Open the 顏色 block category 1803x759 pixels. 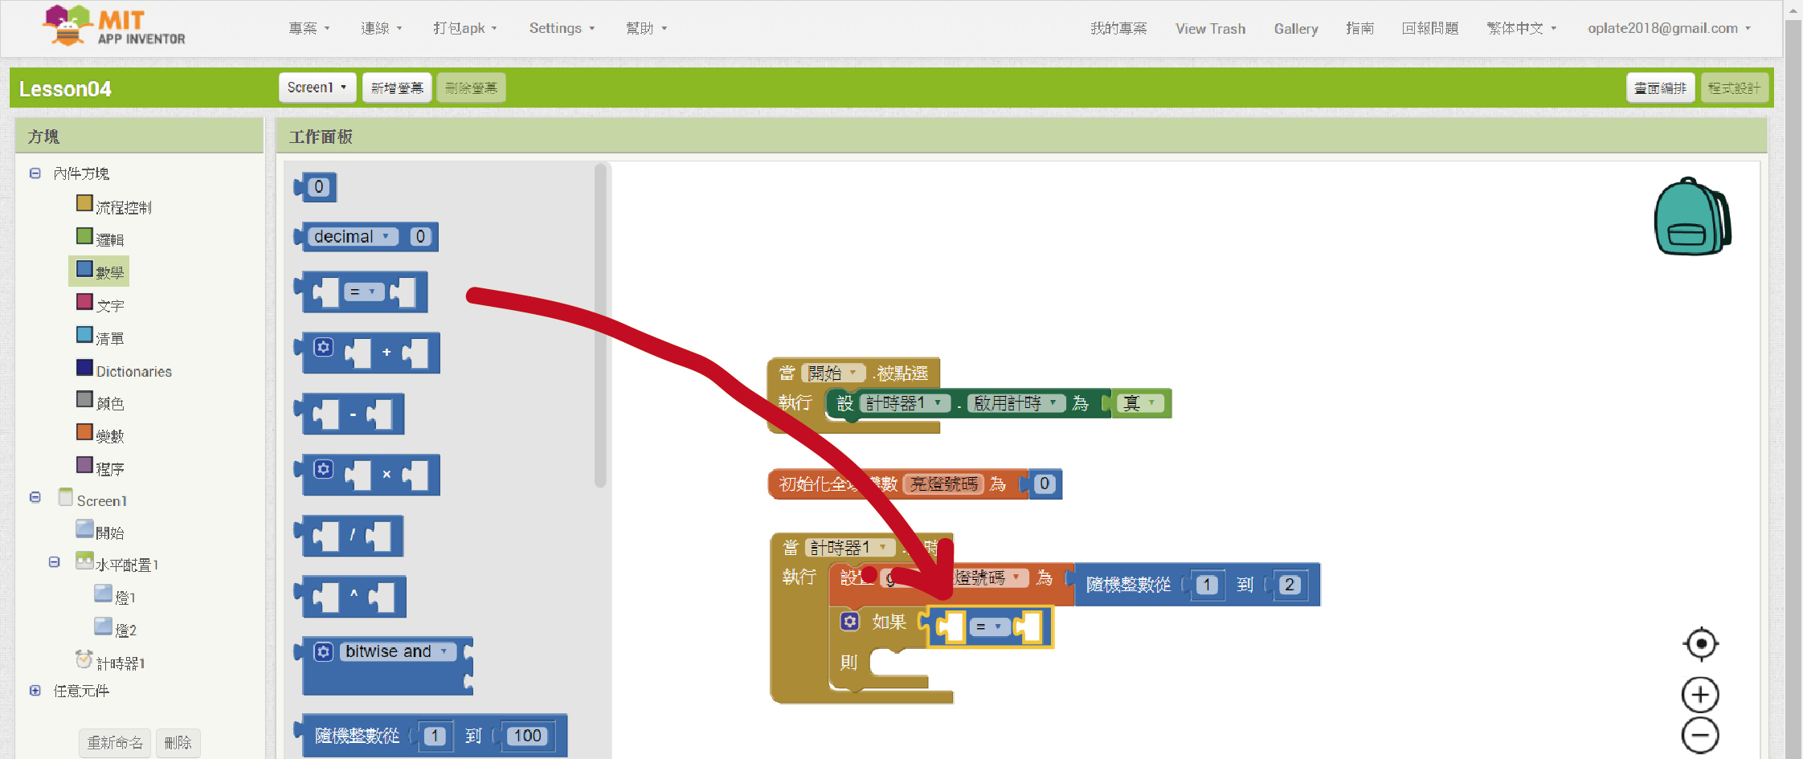click(x=100, y=402)
